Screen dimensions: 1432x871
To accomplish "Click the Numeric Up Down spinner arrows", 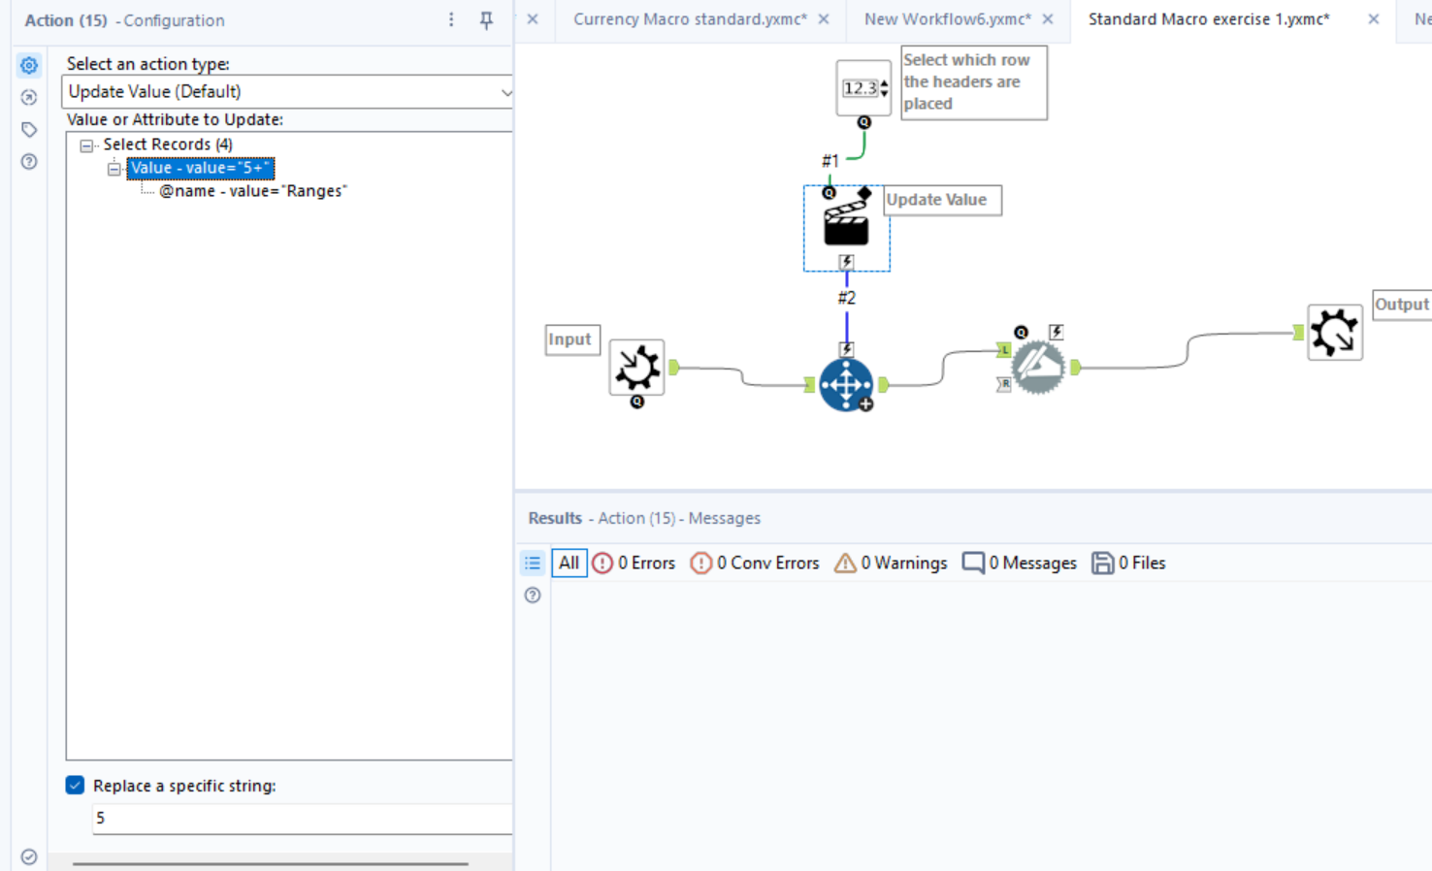I will [x=884, y=89].
